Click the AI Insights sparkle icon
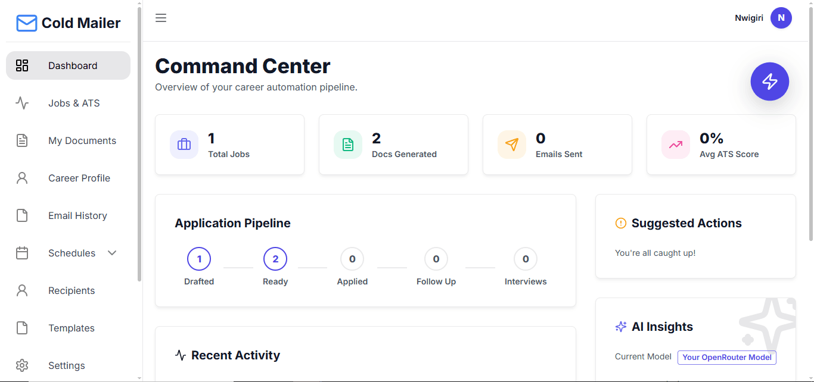 [621, 327]
